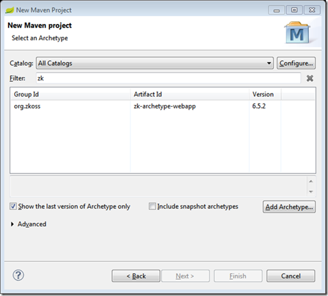Viewport: 328px width, 296px height.
Task: Sort by the Version column header
Action: coord(265,94)
